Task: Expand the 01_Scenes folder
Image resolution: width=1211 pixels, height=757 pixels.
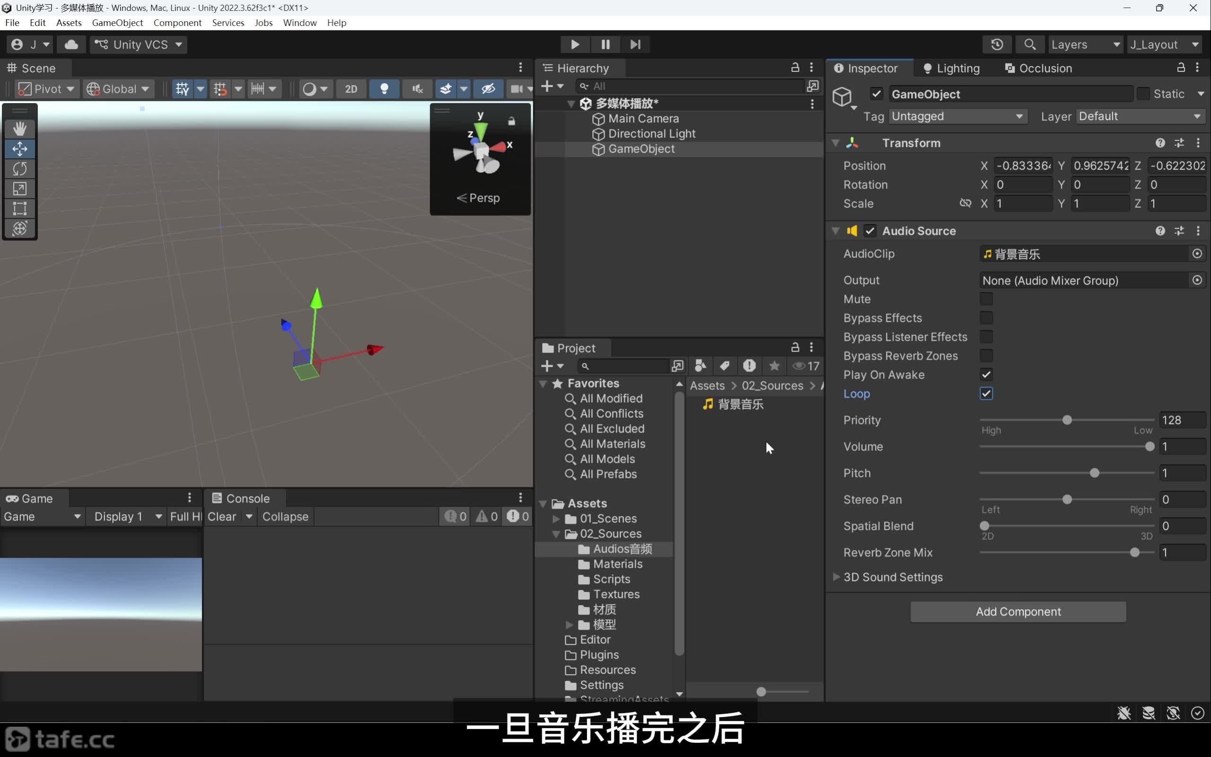Action: coord(555,519)
